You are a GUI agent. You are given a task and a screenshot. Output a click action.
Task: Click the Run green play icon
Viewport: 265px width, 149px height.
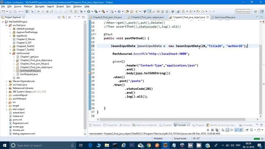(x=89, y=12)
